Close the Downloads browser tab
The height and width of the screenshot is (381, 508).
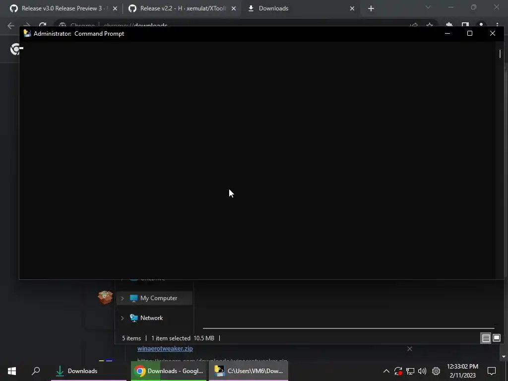coord(352,9)
